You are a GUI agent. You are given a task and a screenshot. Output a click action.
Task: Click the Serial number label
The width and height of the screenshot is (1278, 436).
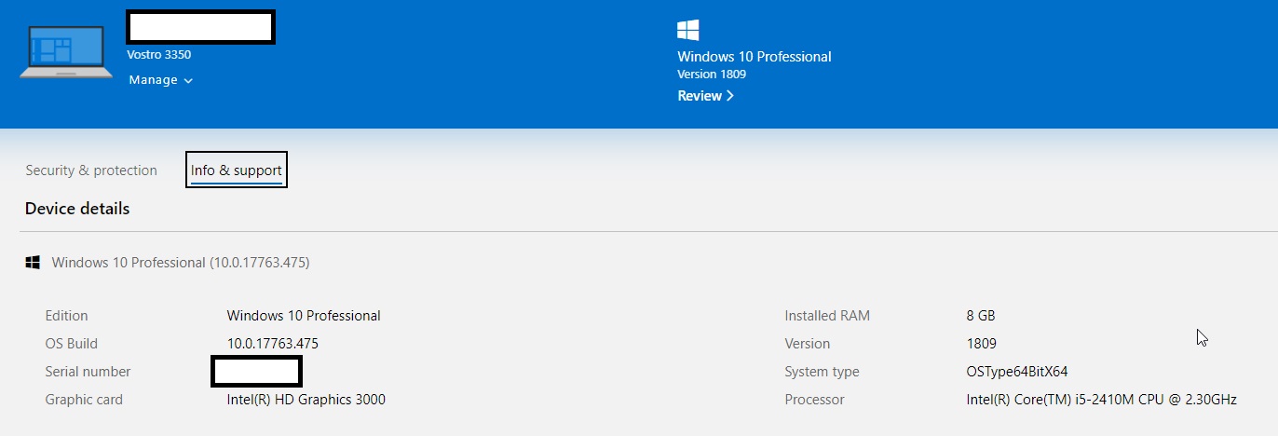pyautogui.click(x=88, y=372)
